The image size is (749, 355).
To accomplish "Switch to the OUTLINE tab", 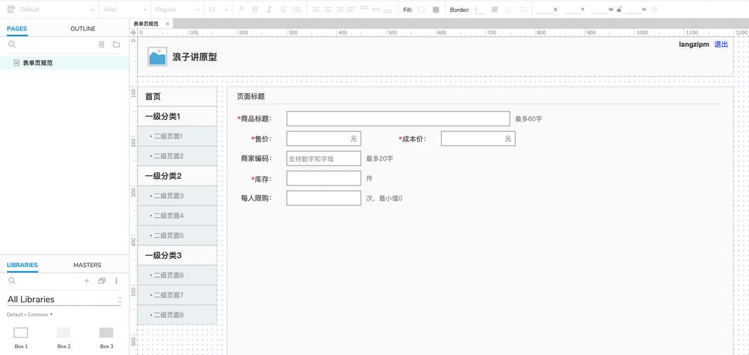I will point(82,28).
